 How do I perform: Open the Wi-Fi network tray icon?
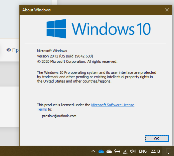coord(125,151)
